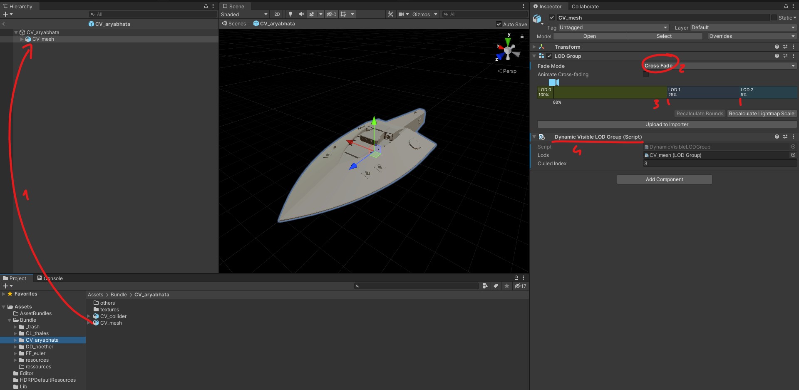
Task: Click Recalculate Lightmap Scale button
Action: coord(762,113)
